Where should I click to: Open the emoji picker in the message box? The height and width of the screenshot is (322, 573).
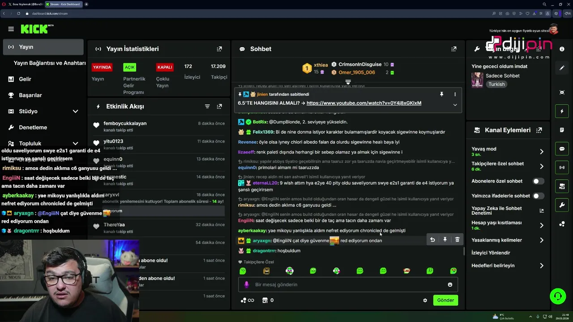click(450, 284)
